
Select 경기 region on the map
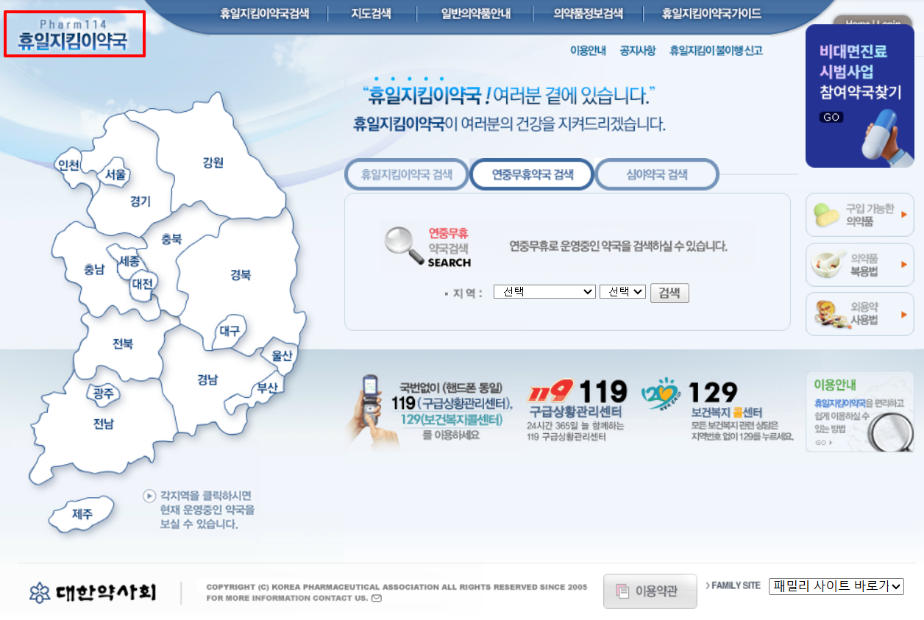[140, 202]
